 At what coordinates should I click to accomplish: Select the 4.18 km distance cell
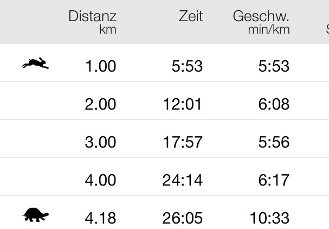pyautogui.click(x=100, y=218)
